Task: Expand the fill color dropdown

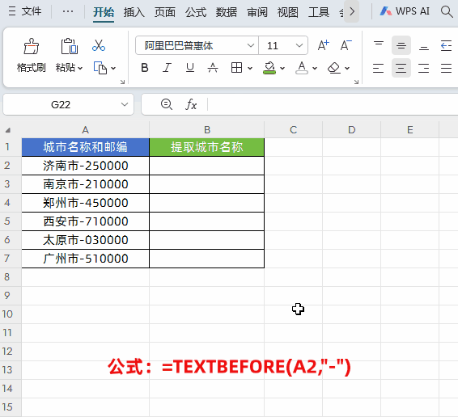Action: (282, 68)
